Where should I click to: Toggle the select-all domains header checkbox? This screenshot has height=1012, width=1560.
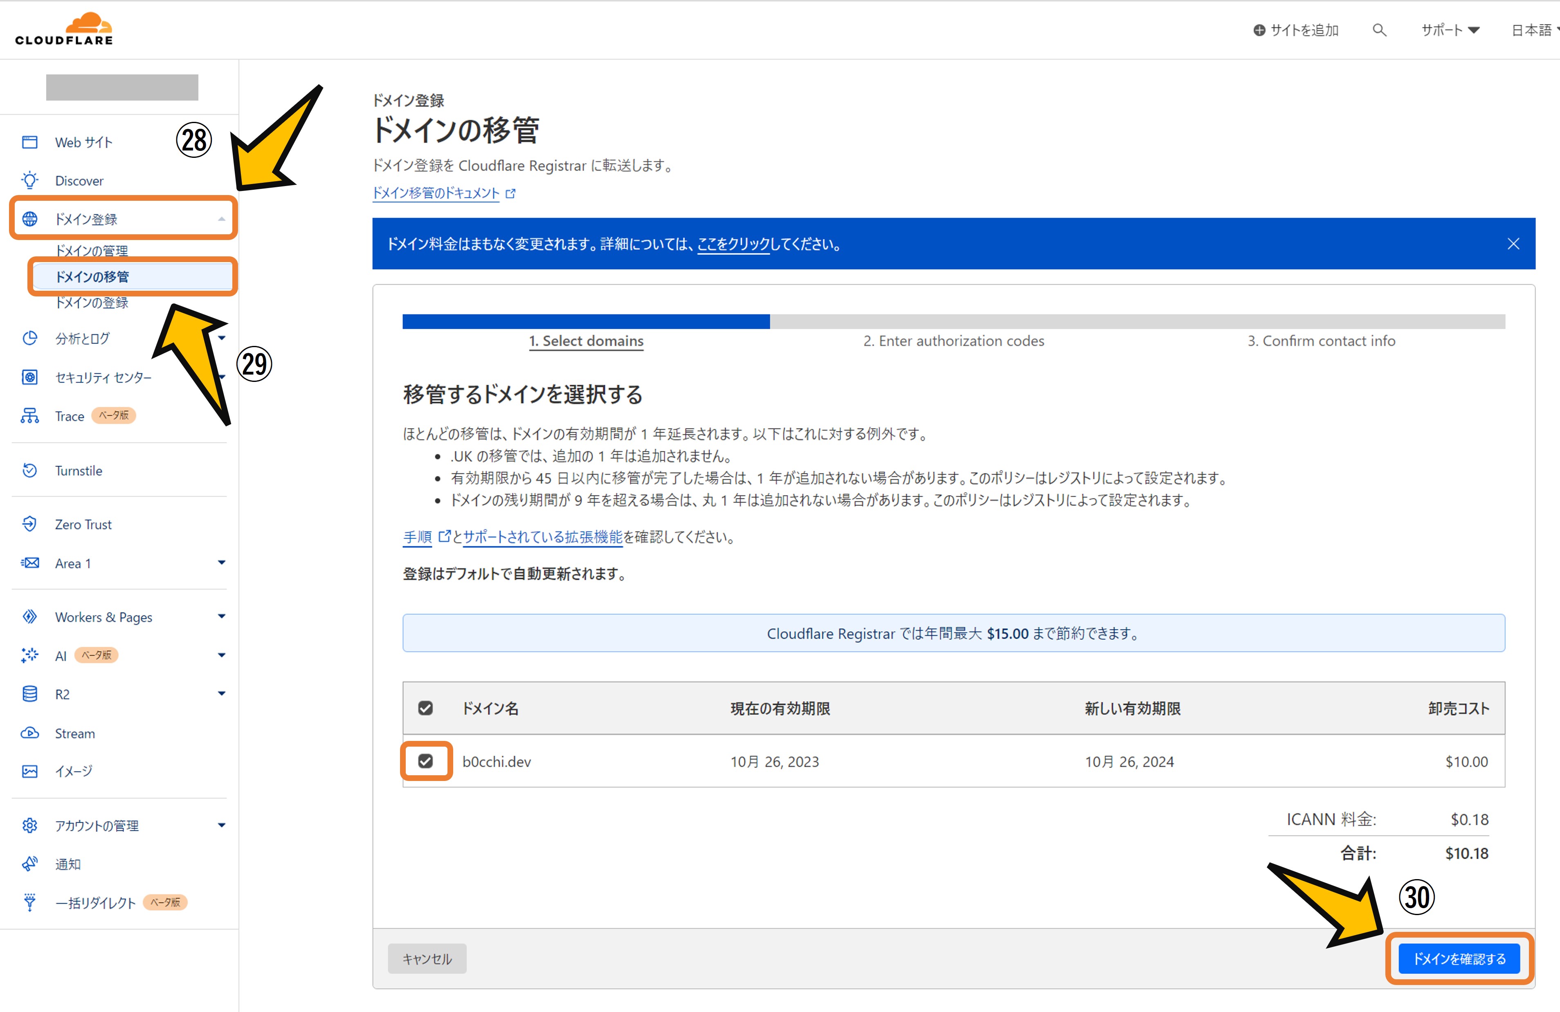(425, 708)
